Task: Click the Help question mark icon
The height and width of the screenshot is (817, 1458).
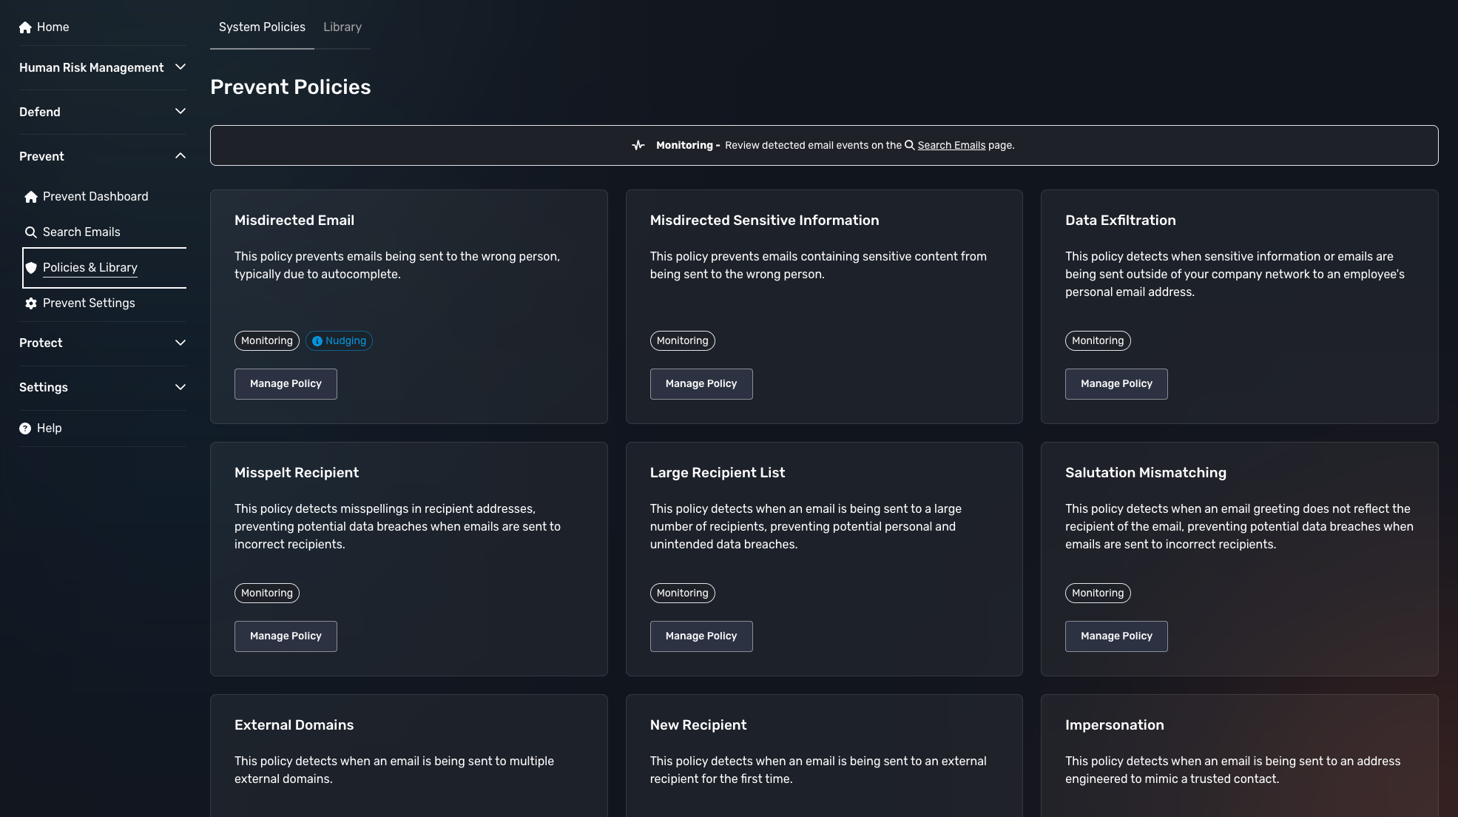Action: click(25, 428)
